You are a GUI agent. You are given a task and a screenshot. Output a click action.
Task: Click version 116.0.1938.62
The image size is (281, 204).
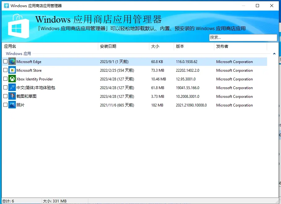tap(187, 62)
